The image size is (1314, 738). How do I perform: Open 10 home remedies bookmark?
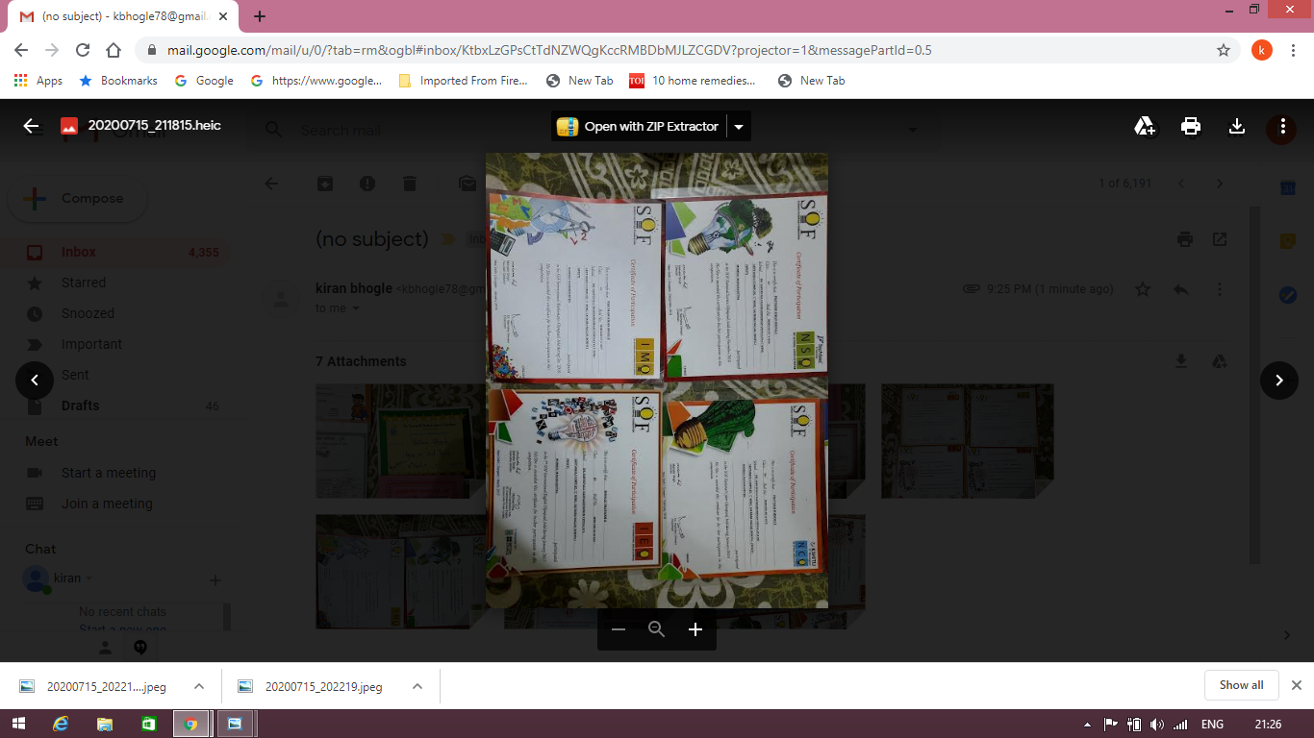[x=693, y=81]
